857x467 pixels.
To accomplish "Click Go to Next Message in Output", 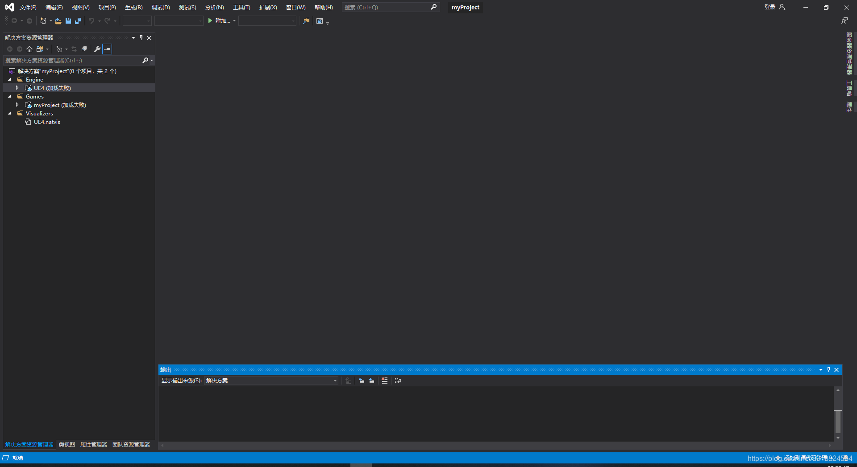I will [371, 381].
